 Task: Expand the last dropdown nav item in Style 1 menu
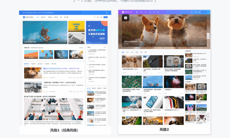pyautogui.click(x=67, y=17)
